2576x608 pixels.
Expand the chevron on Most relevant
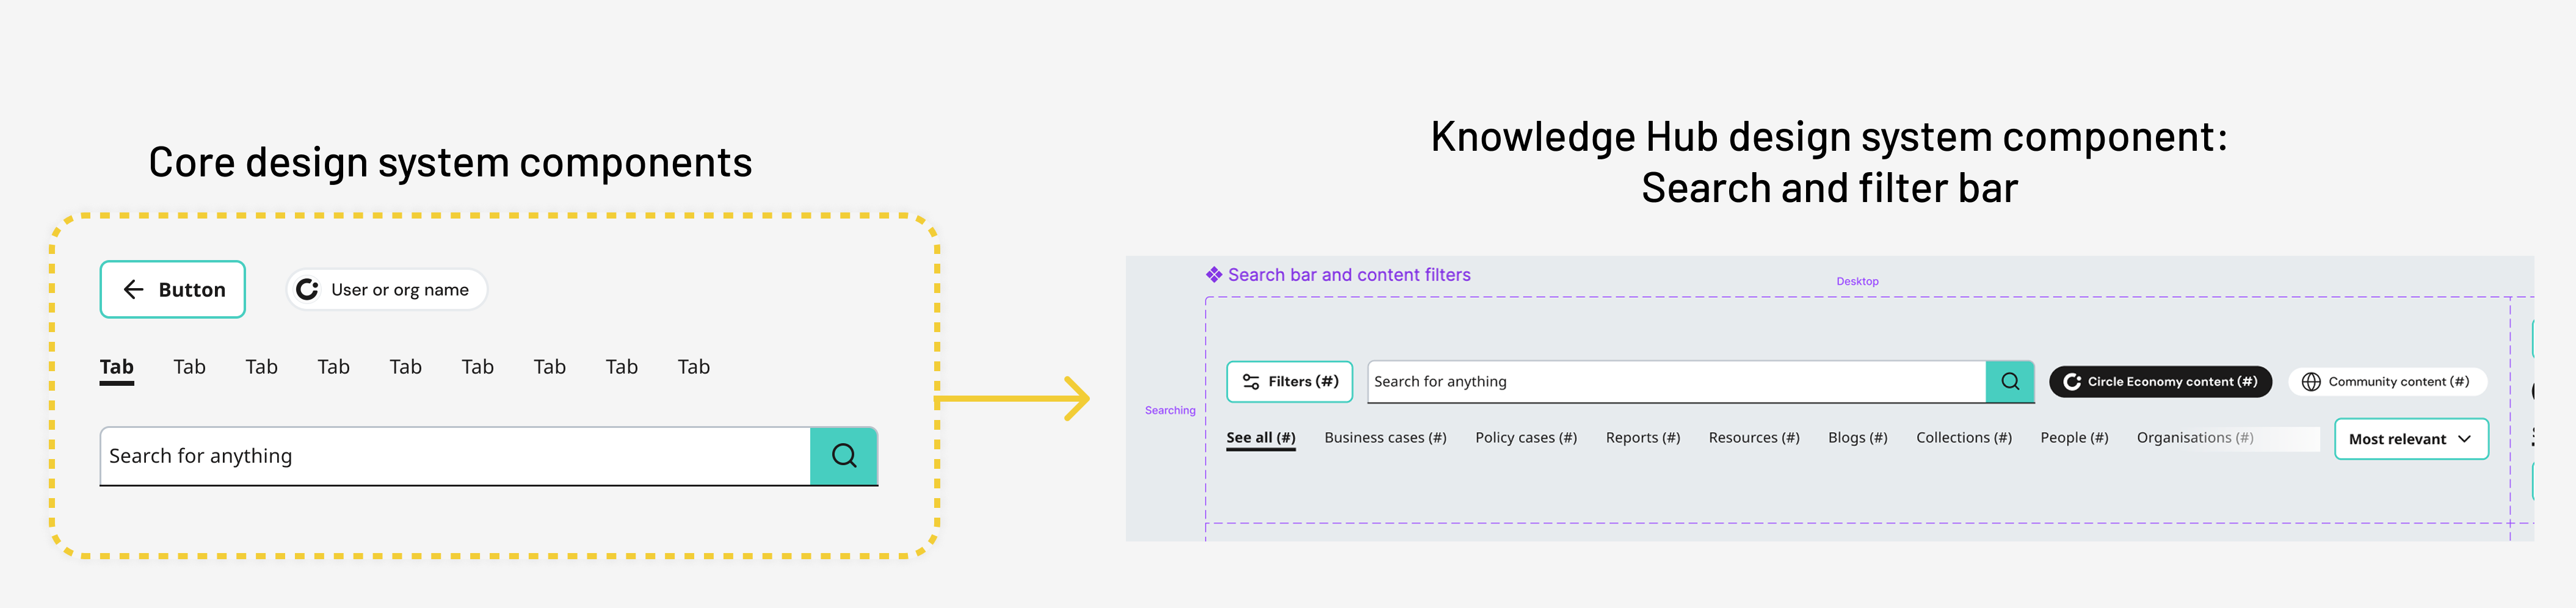pyautogui.click(x=2464, y=439)
